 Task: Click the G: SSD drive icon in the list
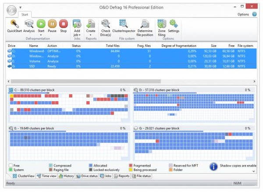click(x=10, y=66)
